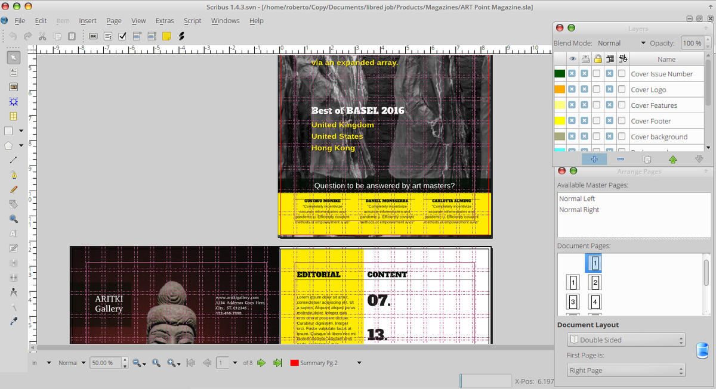Expand the Insert Shape dropdown arrow
The height and width of the screenshot is (389, 716).
pos(21,131)
